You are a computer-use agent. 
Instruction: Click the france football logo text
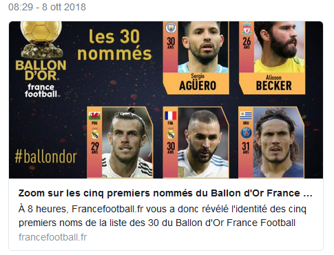point(41,90)
